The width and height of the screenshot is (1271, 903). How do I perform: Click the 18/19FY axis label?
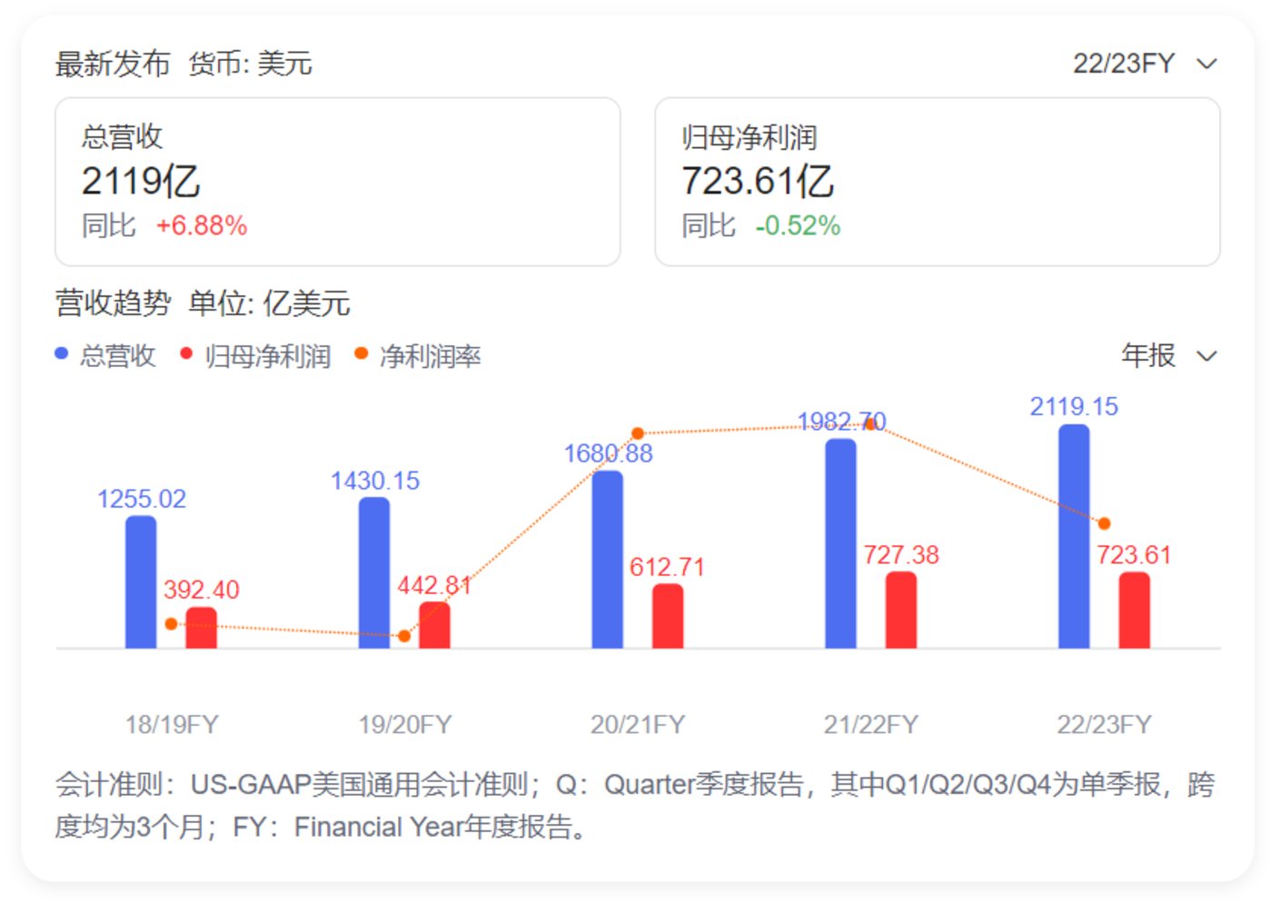[172, 724]
